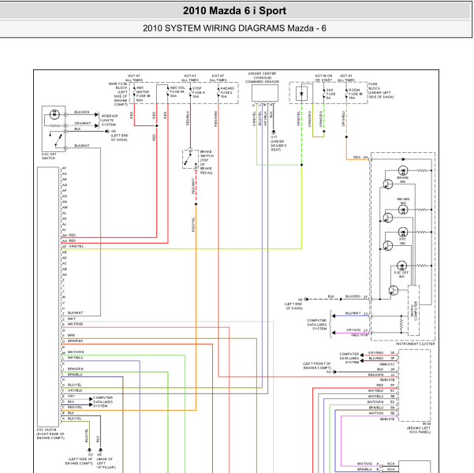Viewport: 474px width, 473px height.
Task: Click the brake switch contact symbol
Action: (x=190, y=158)
